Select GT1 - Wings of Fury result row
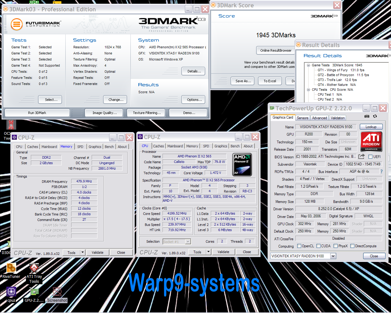Image resolution: width=391 pixels, height=313 pixels. pyautogui.click(x=341, y=70)
